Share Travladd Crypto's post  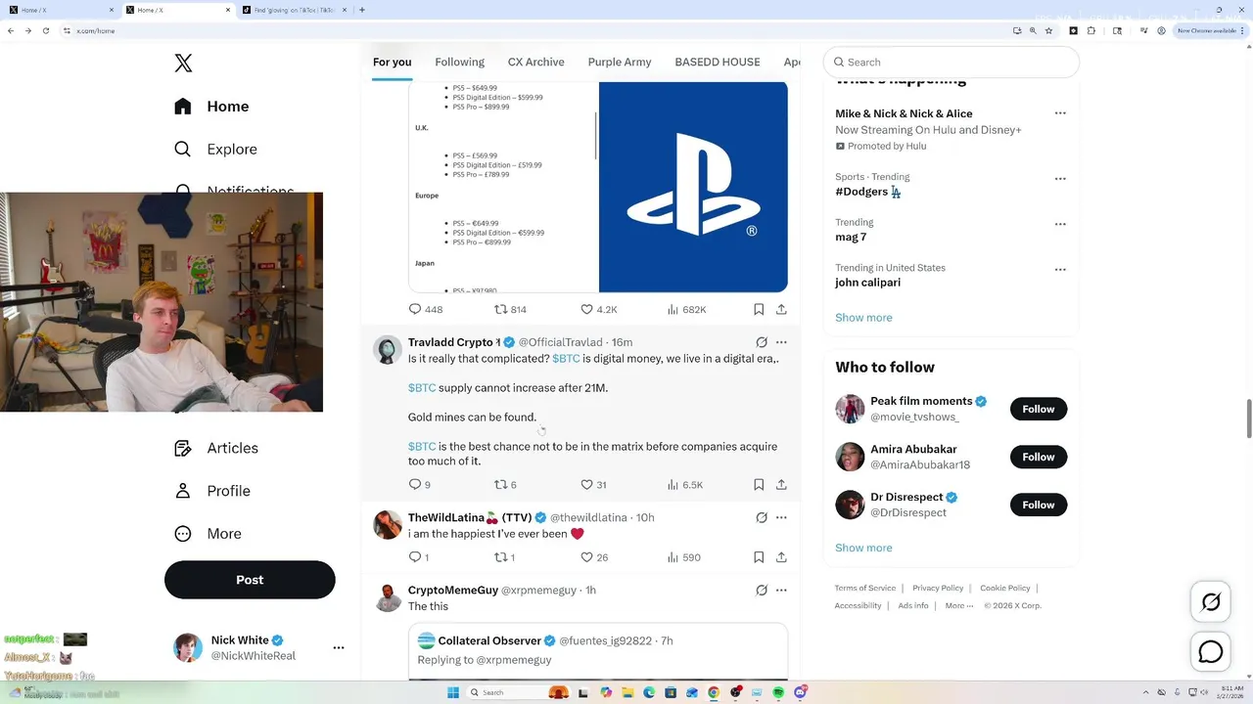[x=781, y=484]
